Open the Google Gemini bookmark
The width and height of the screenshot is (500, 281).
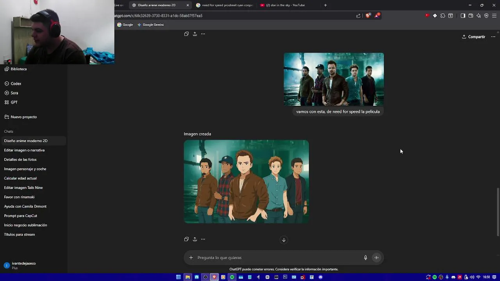[x=150, y=25]
